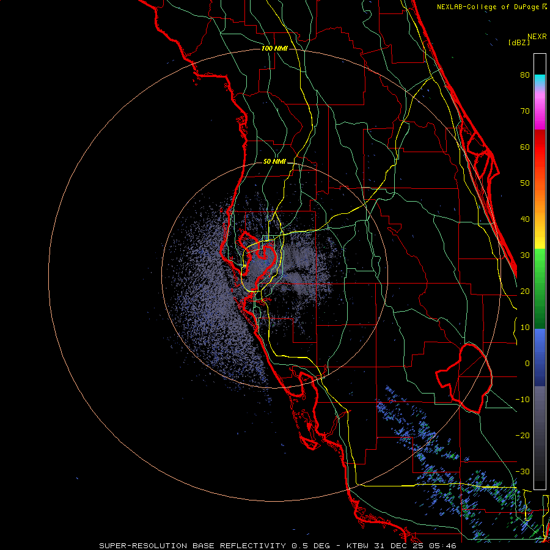Click the 50 NMI range ring label
This screenshot has width=550, height=550.
pos(274,162)
